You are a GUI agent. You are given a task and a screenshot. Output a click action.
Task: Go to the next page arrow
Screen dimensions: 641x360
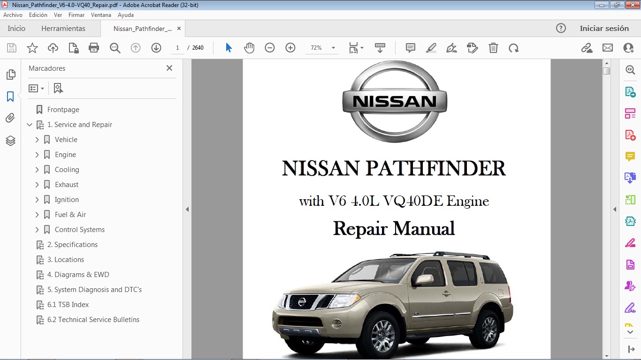coord(156,48)
